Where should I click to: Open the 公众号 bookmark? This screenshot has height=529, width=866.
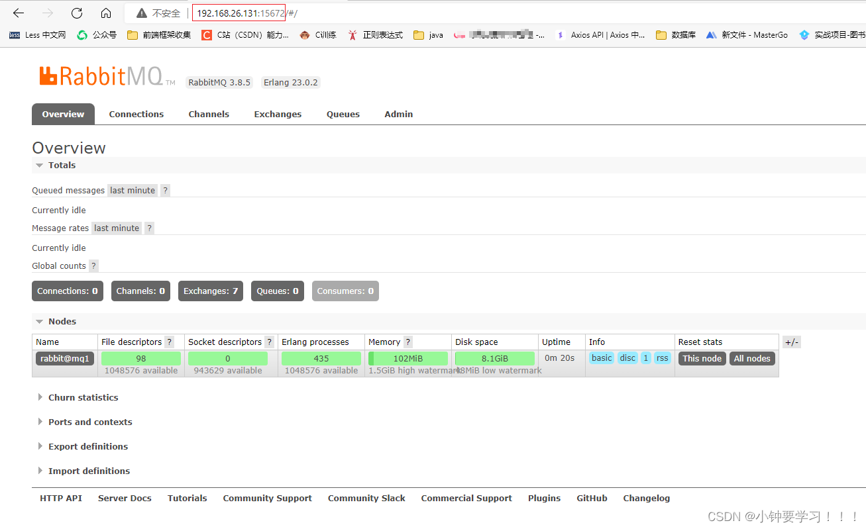pos(97,35)
